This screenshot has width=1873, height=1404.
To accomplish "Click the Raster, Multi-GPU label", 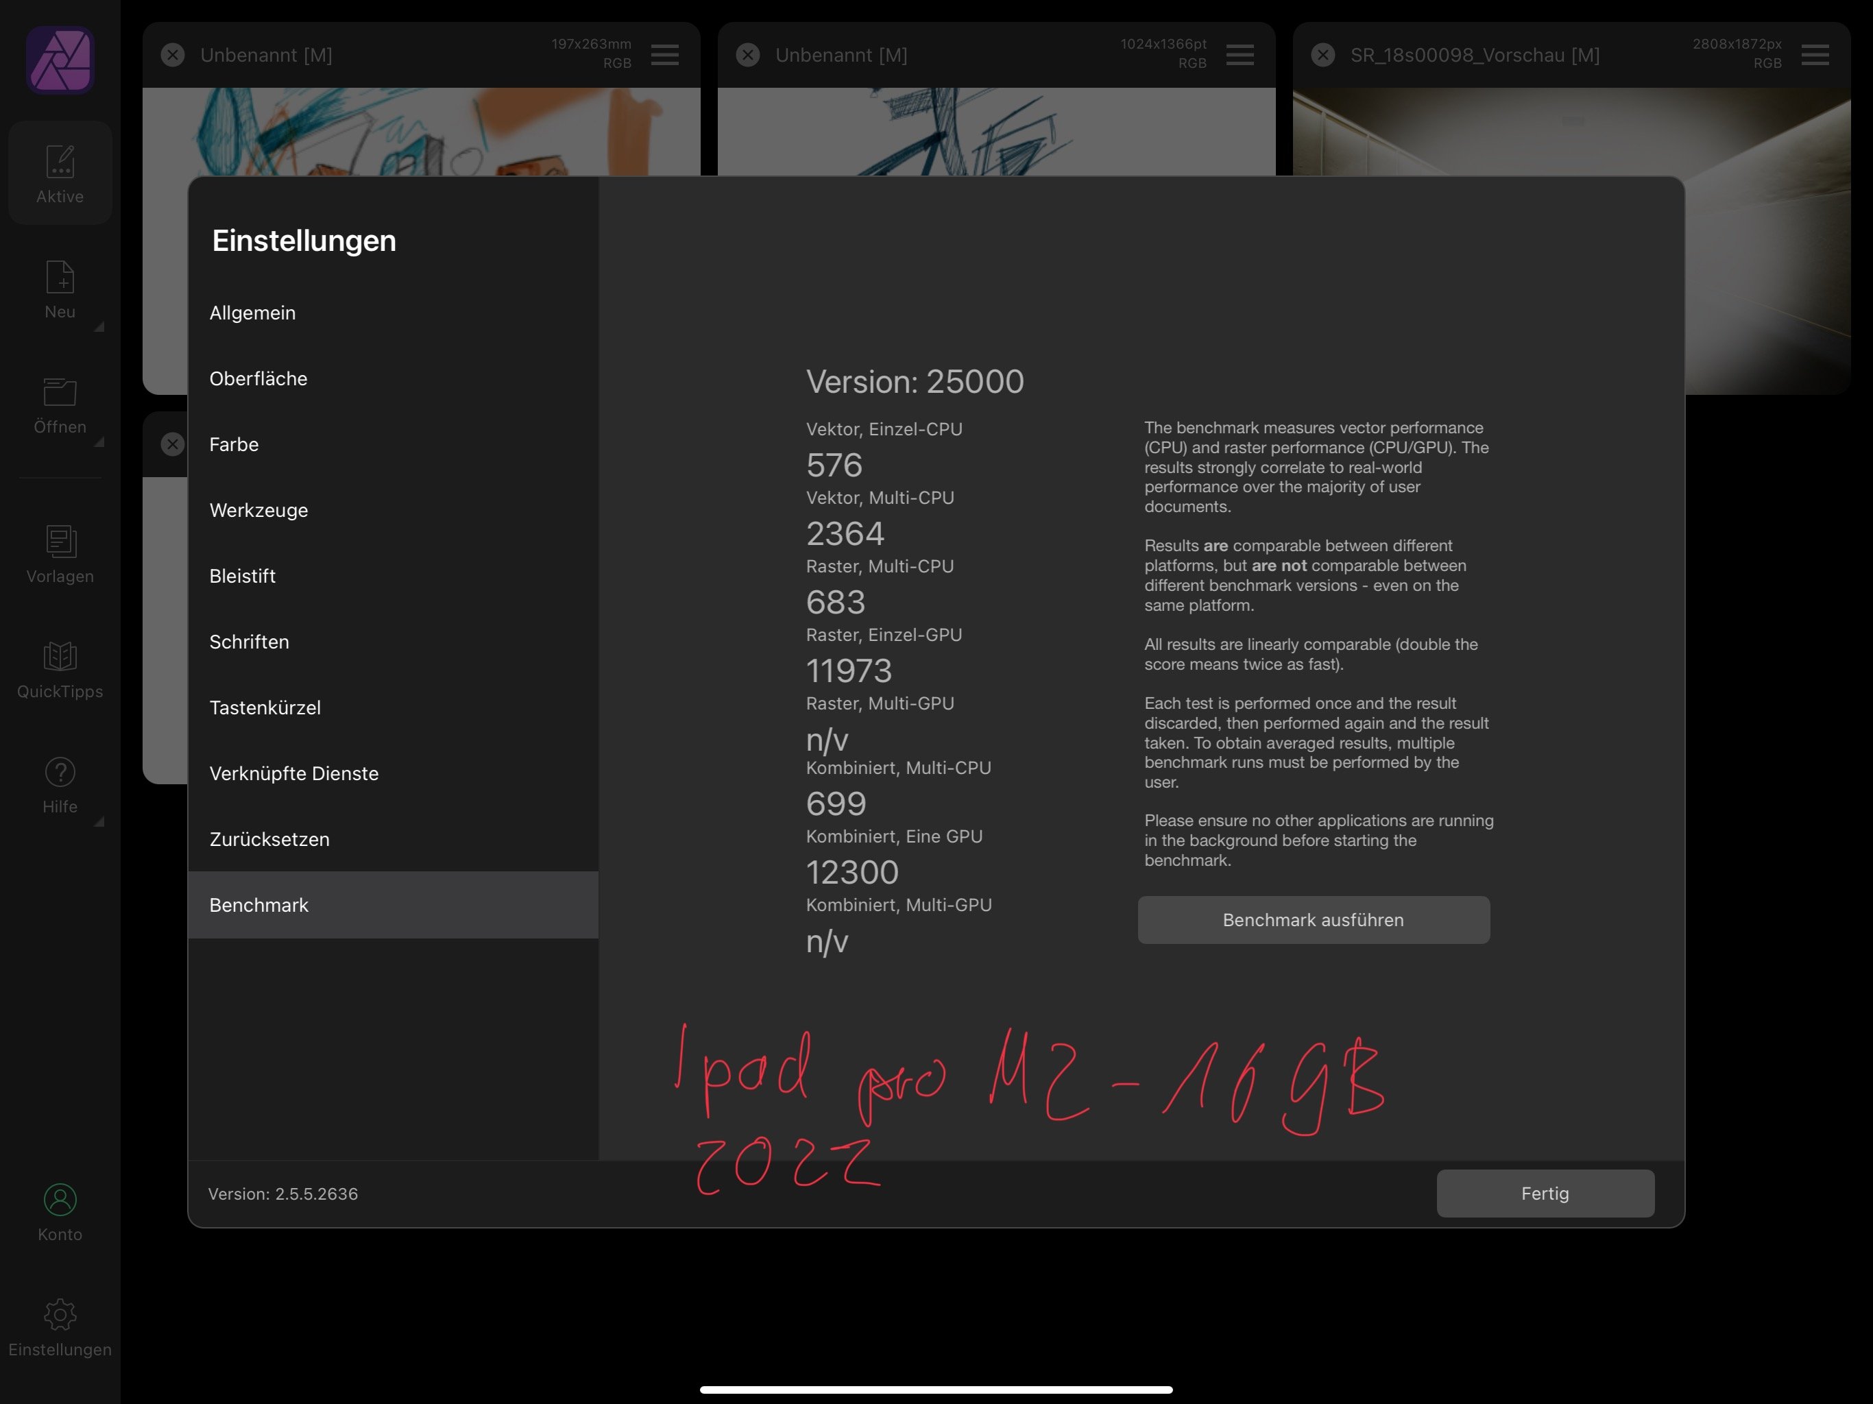I will [x=880, y=703].
